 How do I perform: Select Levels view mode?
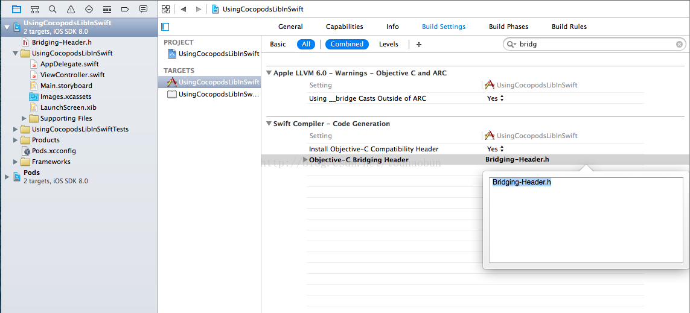point(389,44)
